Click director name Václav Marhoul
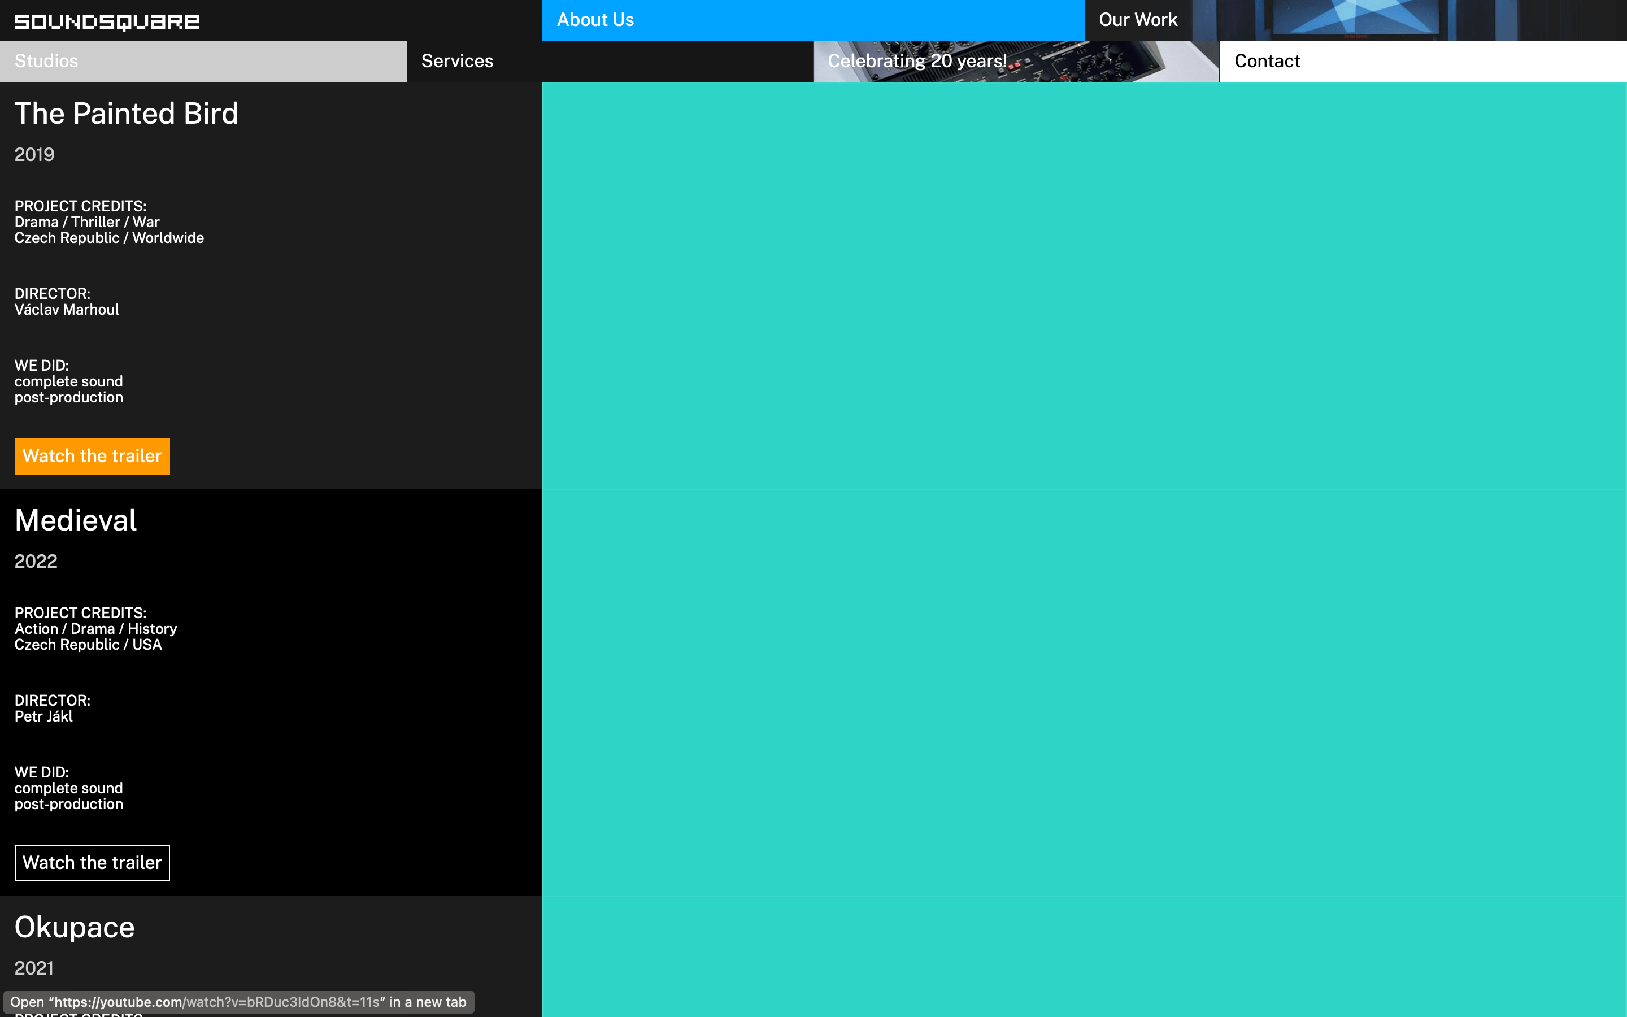 67,310
